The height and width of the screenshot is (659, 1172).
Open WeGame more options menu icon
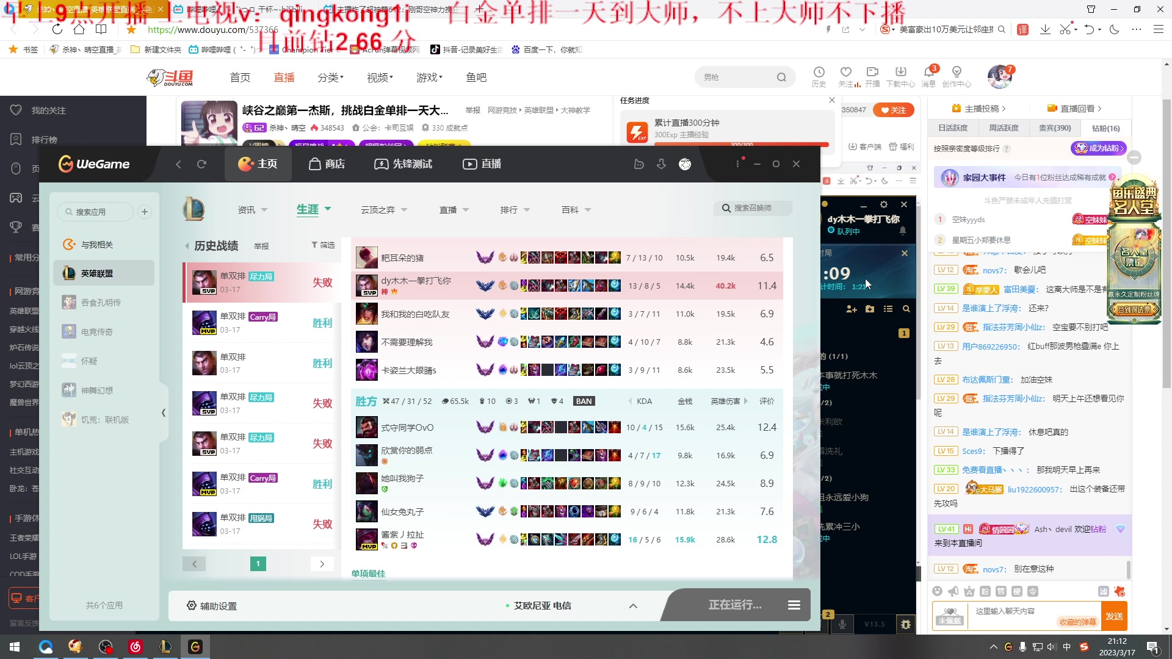pos(737,164)
